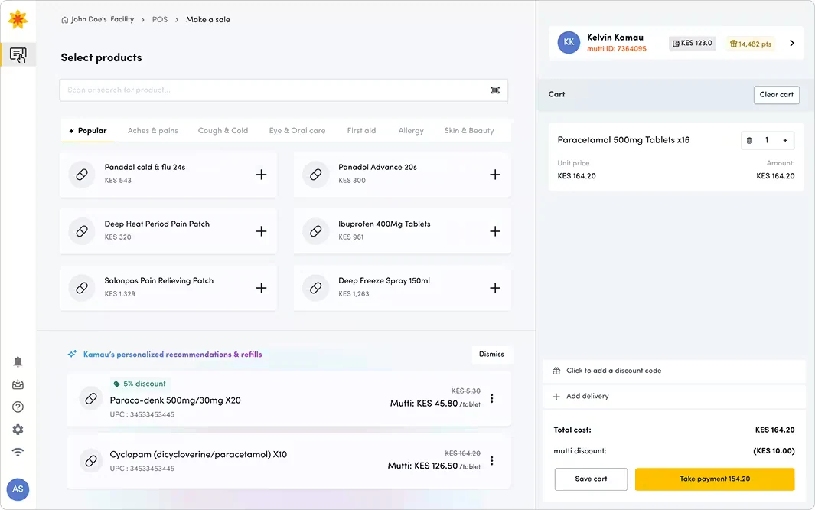Click the 5% discount tag

pos(140,384)
